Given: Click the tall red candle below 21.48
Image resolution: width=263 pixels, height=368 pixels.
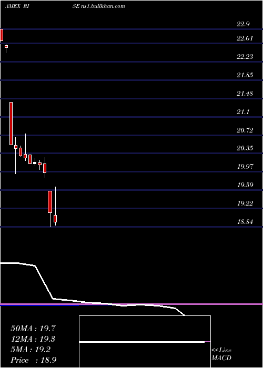Looking at the screenshot, I should (x=11, y=124).
